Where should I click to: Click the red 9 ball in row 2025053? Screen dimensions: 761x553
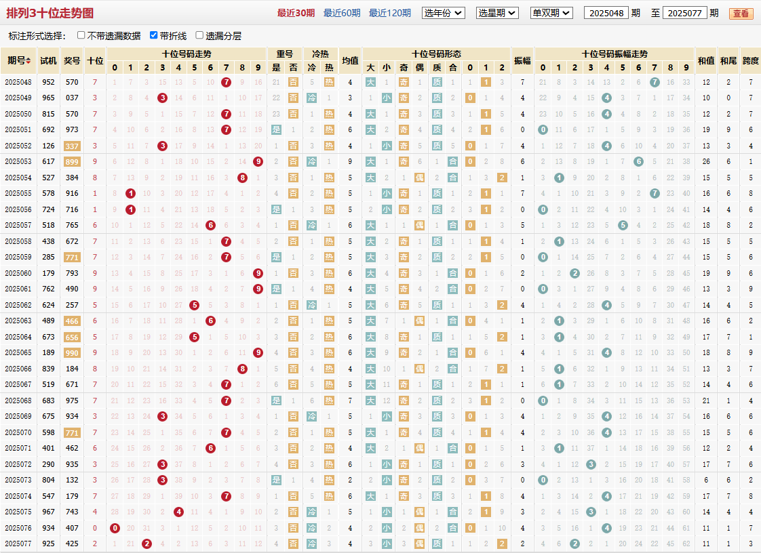[258, 162]
